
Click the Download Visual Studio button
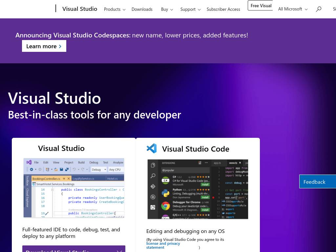pyautogui.click(x=73, y=249)
